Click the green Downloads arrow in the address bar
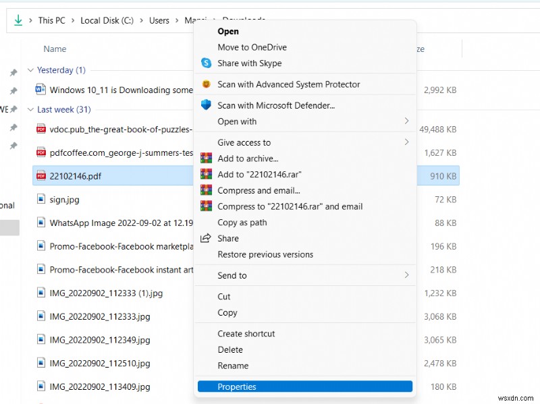This screenshot has height=404, width=540. (x=16, y=20)
